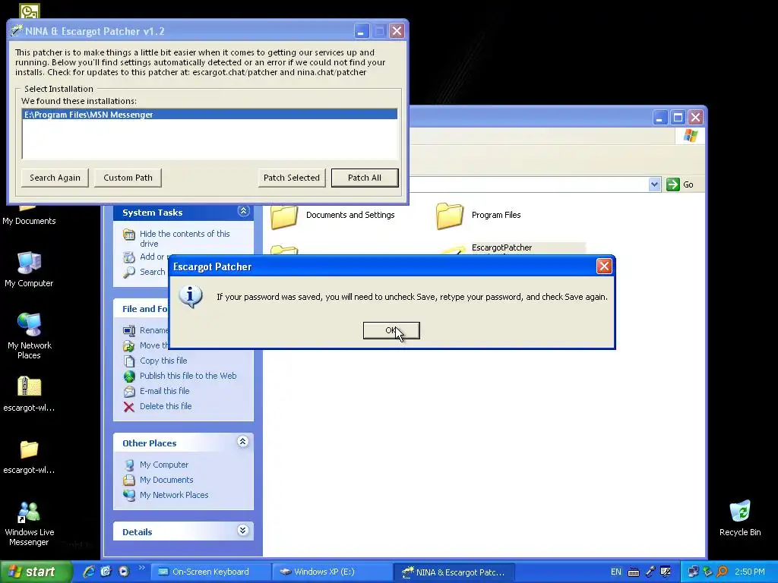
Task: Click the red X Delete icon
Action: (x=129, y=407)
